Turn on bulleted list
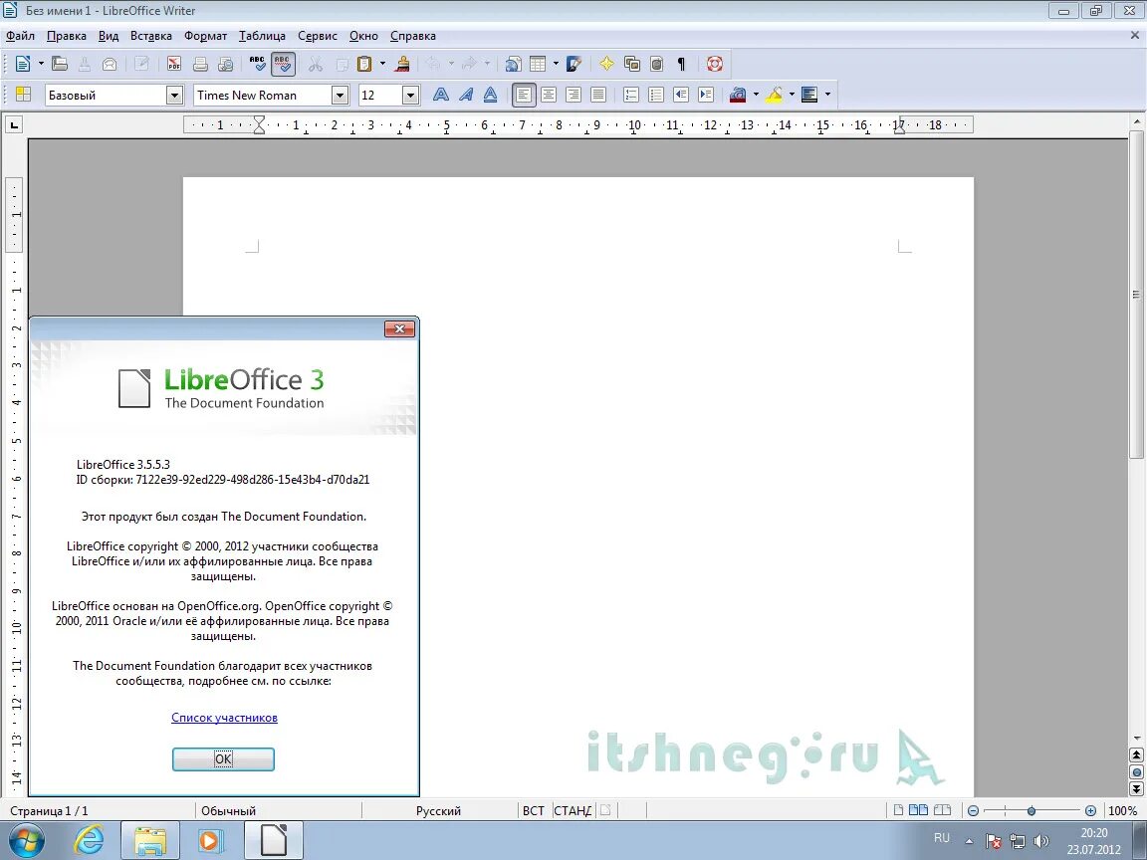Viewport: 1147px width, 860px height. pyautogui.click(x=656, y=95)
